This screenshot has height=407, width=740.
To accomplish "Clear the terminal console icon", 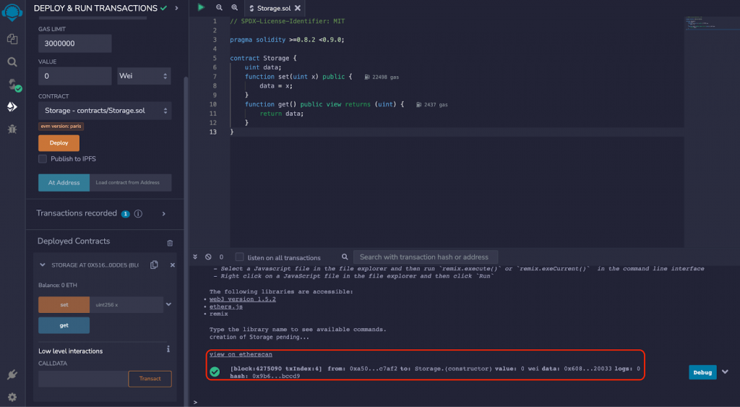I will coord(208,257).
